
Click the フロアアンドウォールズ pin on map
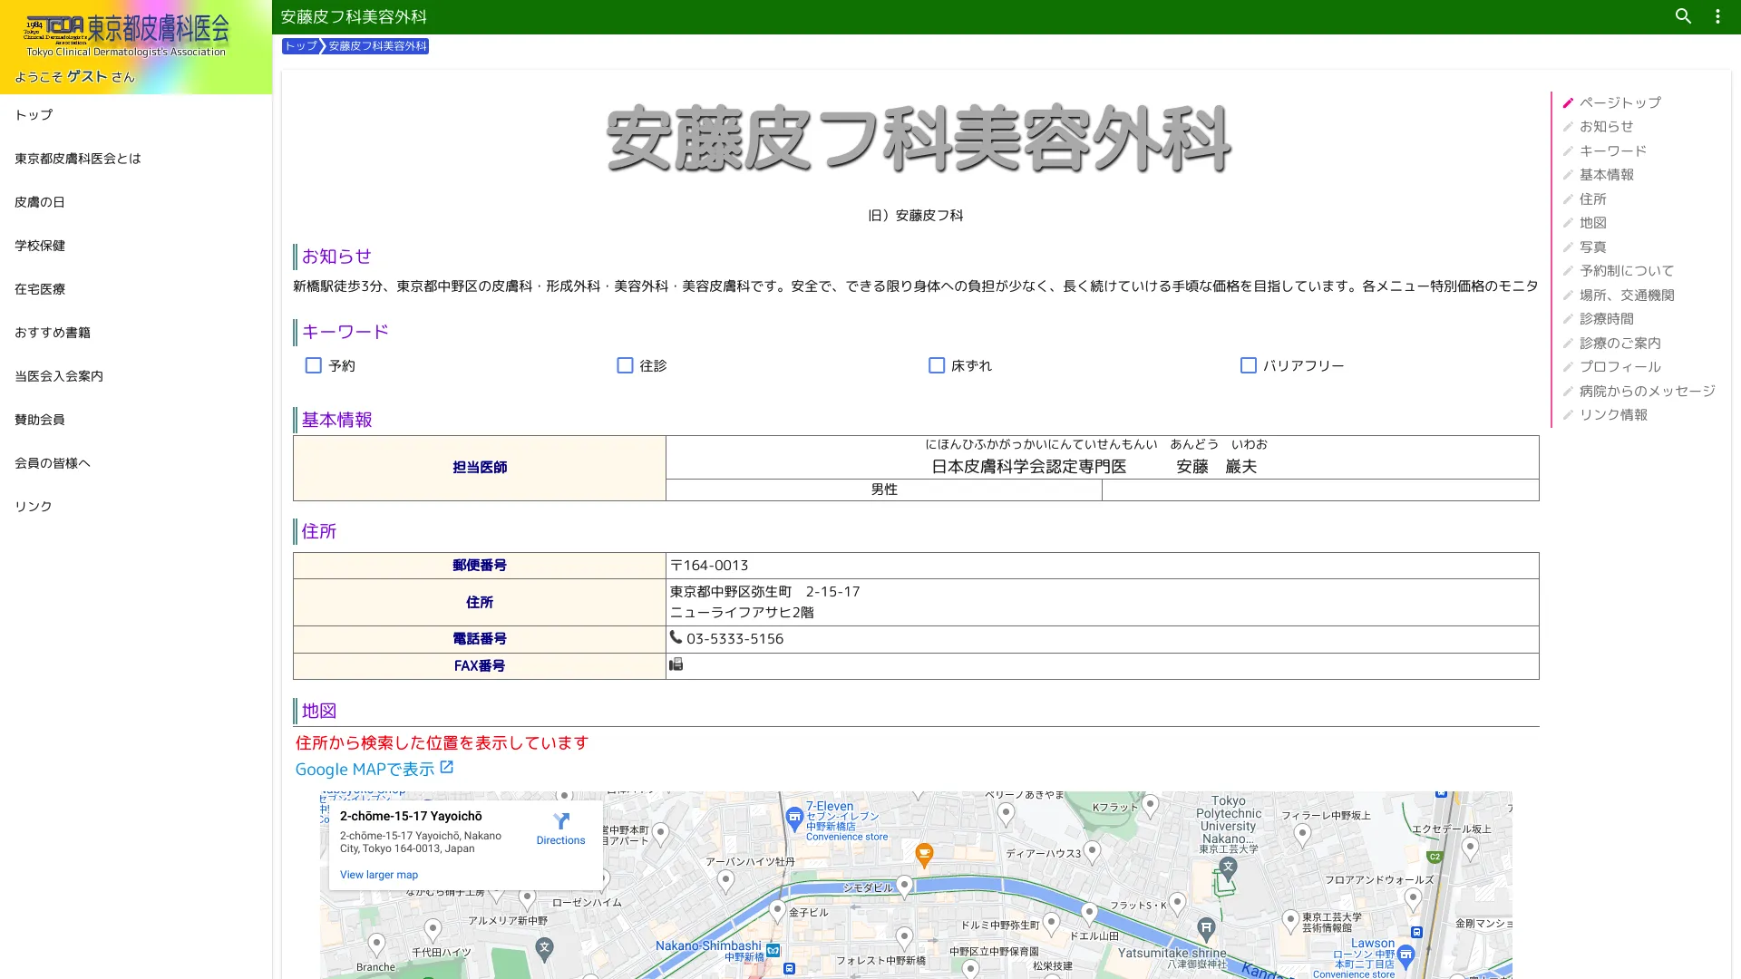(x=1413, y=898)
